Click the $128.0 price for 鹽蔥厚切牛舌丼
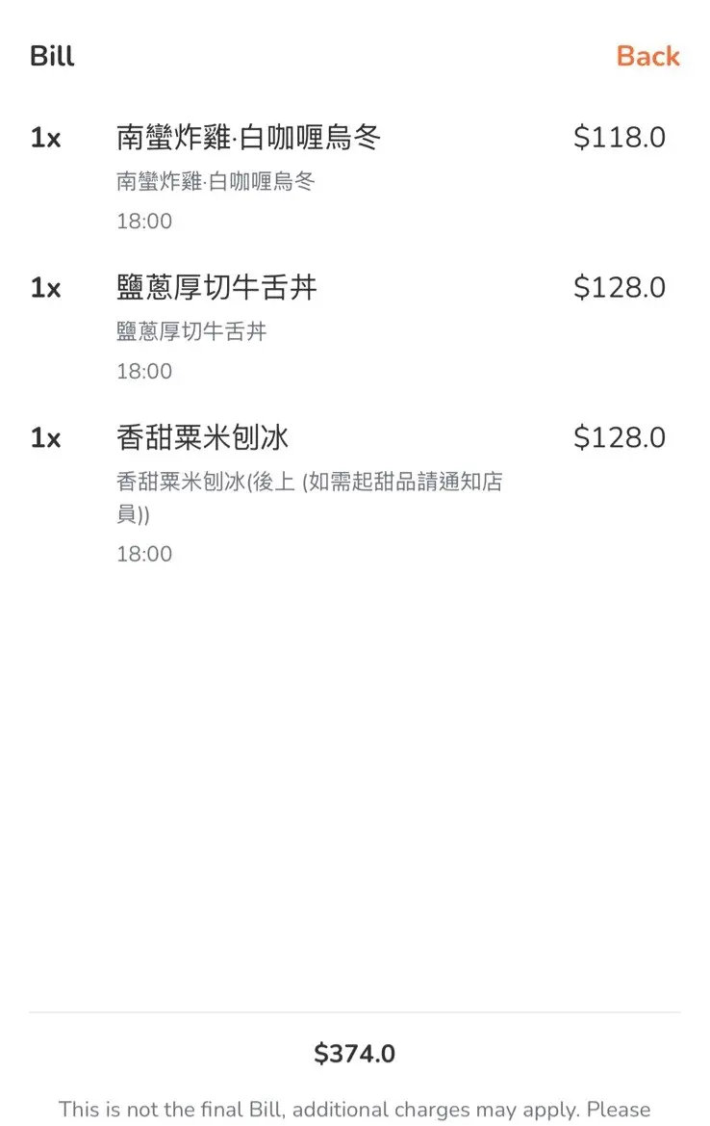Screen dimensions: 710x1126 point(619,288)
